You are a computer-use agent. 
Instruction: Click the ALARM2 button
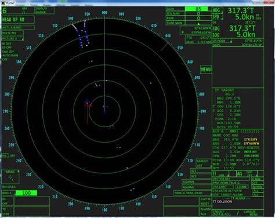tap(197, 187)
